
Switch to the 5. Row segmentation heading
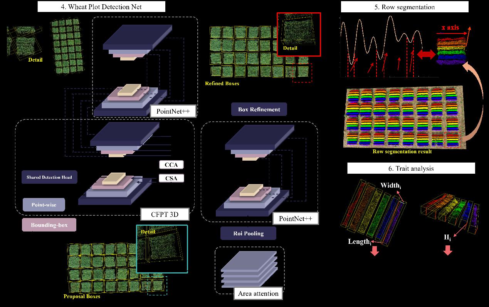point(404,7)
